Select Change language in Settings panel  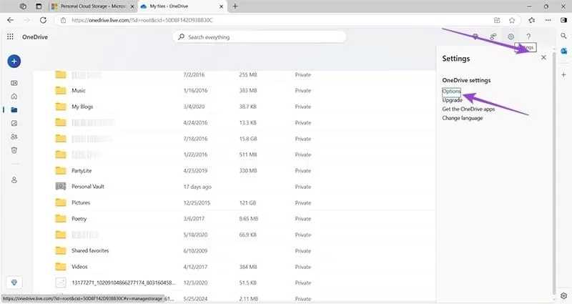[x=462, y=117]
